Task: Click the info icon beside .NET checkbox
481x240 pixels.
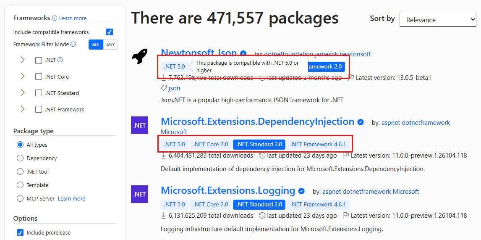Action: 60,60
